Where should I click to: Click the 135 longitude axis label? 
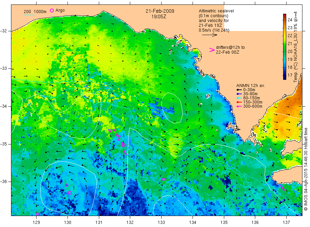(224, 223)
